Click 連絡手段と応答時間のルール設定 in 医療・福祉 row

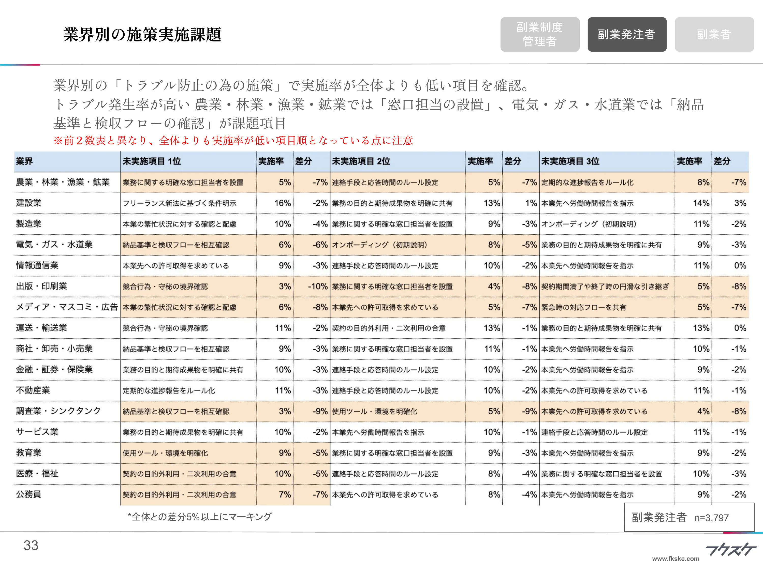click(385, 474)
